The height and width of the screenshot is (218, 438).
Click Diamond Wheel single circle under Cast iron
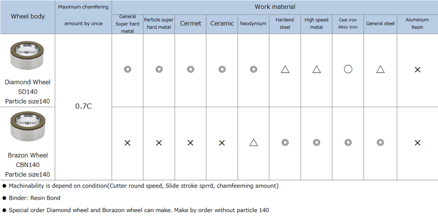[x=348, y=69]
